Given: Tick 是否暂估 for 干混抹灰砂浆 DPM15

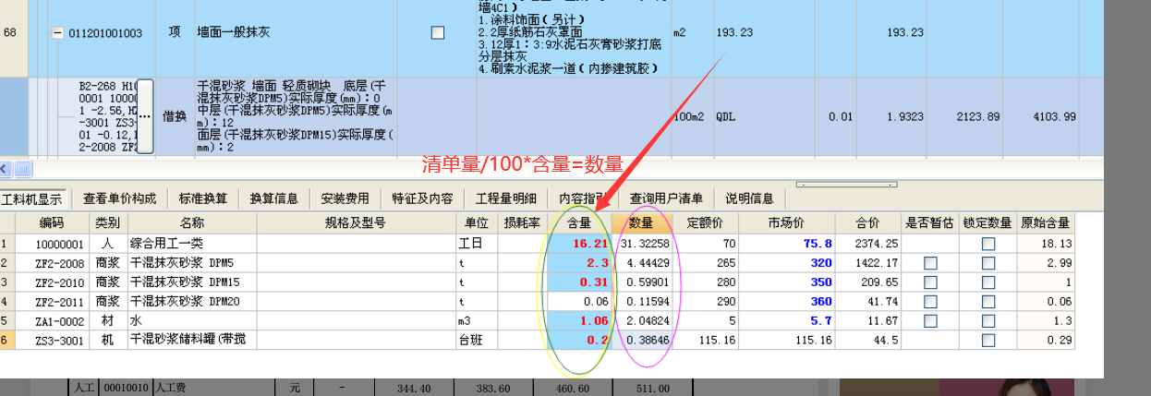Looking at the screenshot, I should [930, 282].
